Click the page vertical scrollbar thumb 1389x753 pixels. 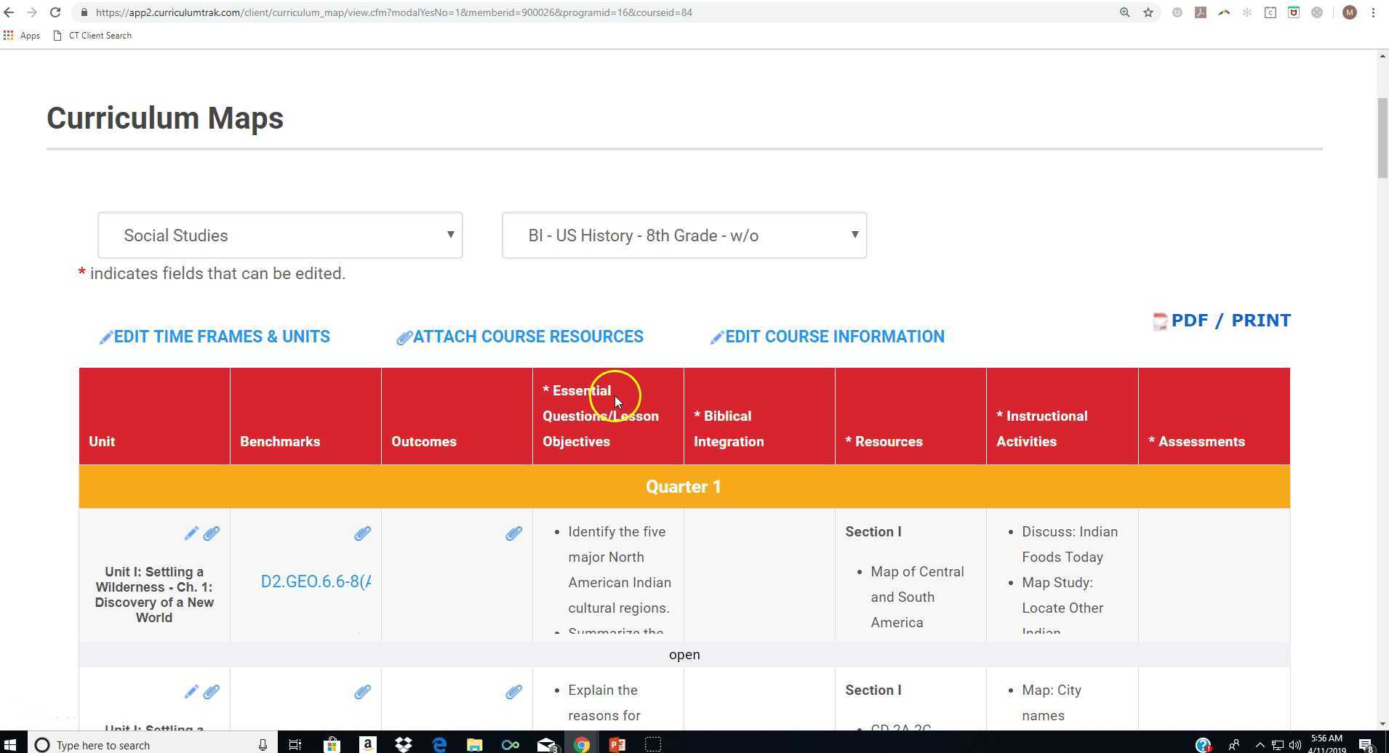pyautogui.click(x=1382, y=138)
